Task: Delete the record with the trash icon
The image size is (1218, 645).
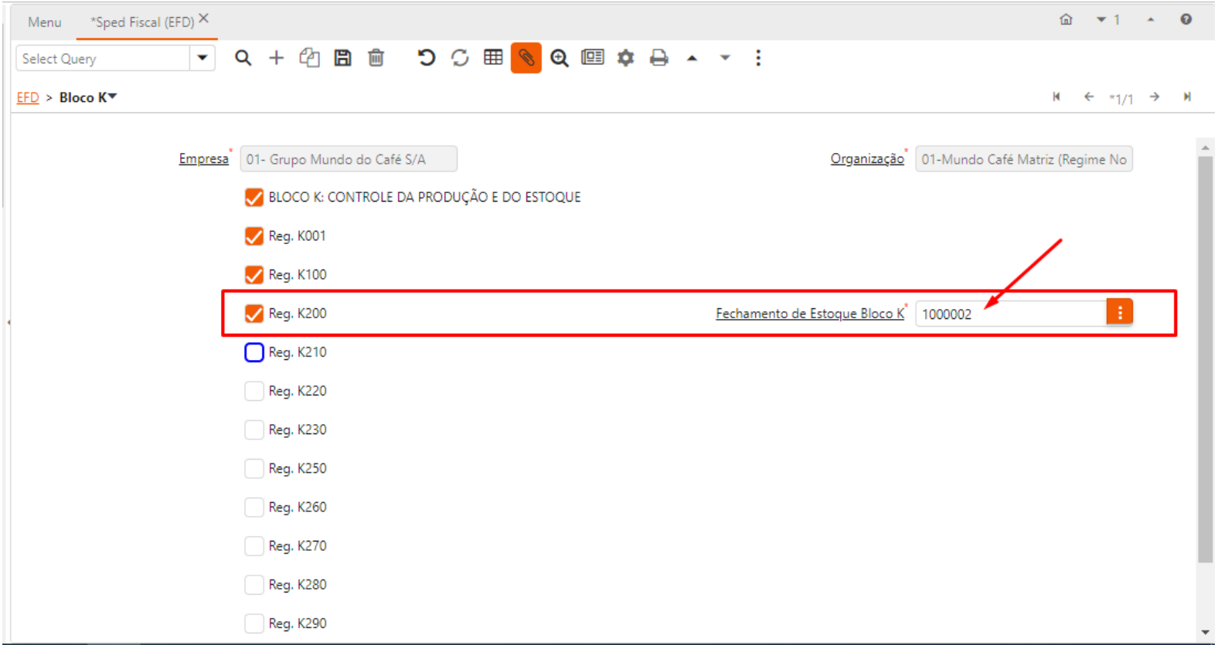Action: coord(376,58)
